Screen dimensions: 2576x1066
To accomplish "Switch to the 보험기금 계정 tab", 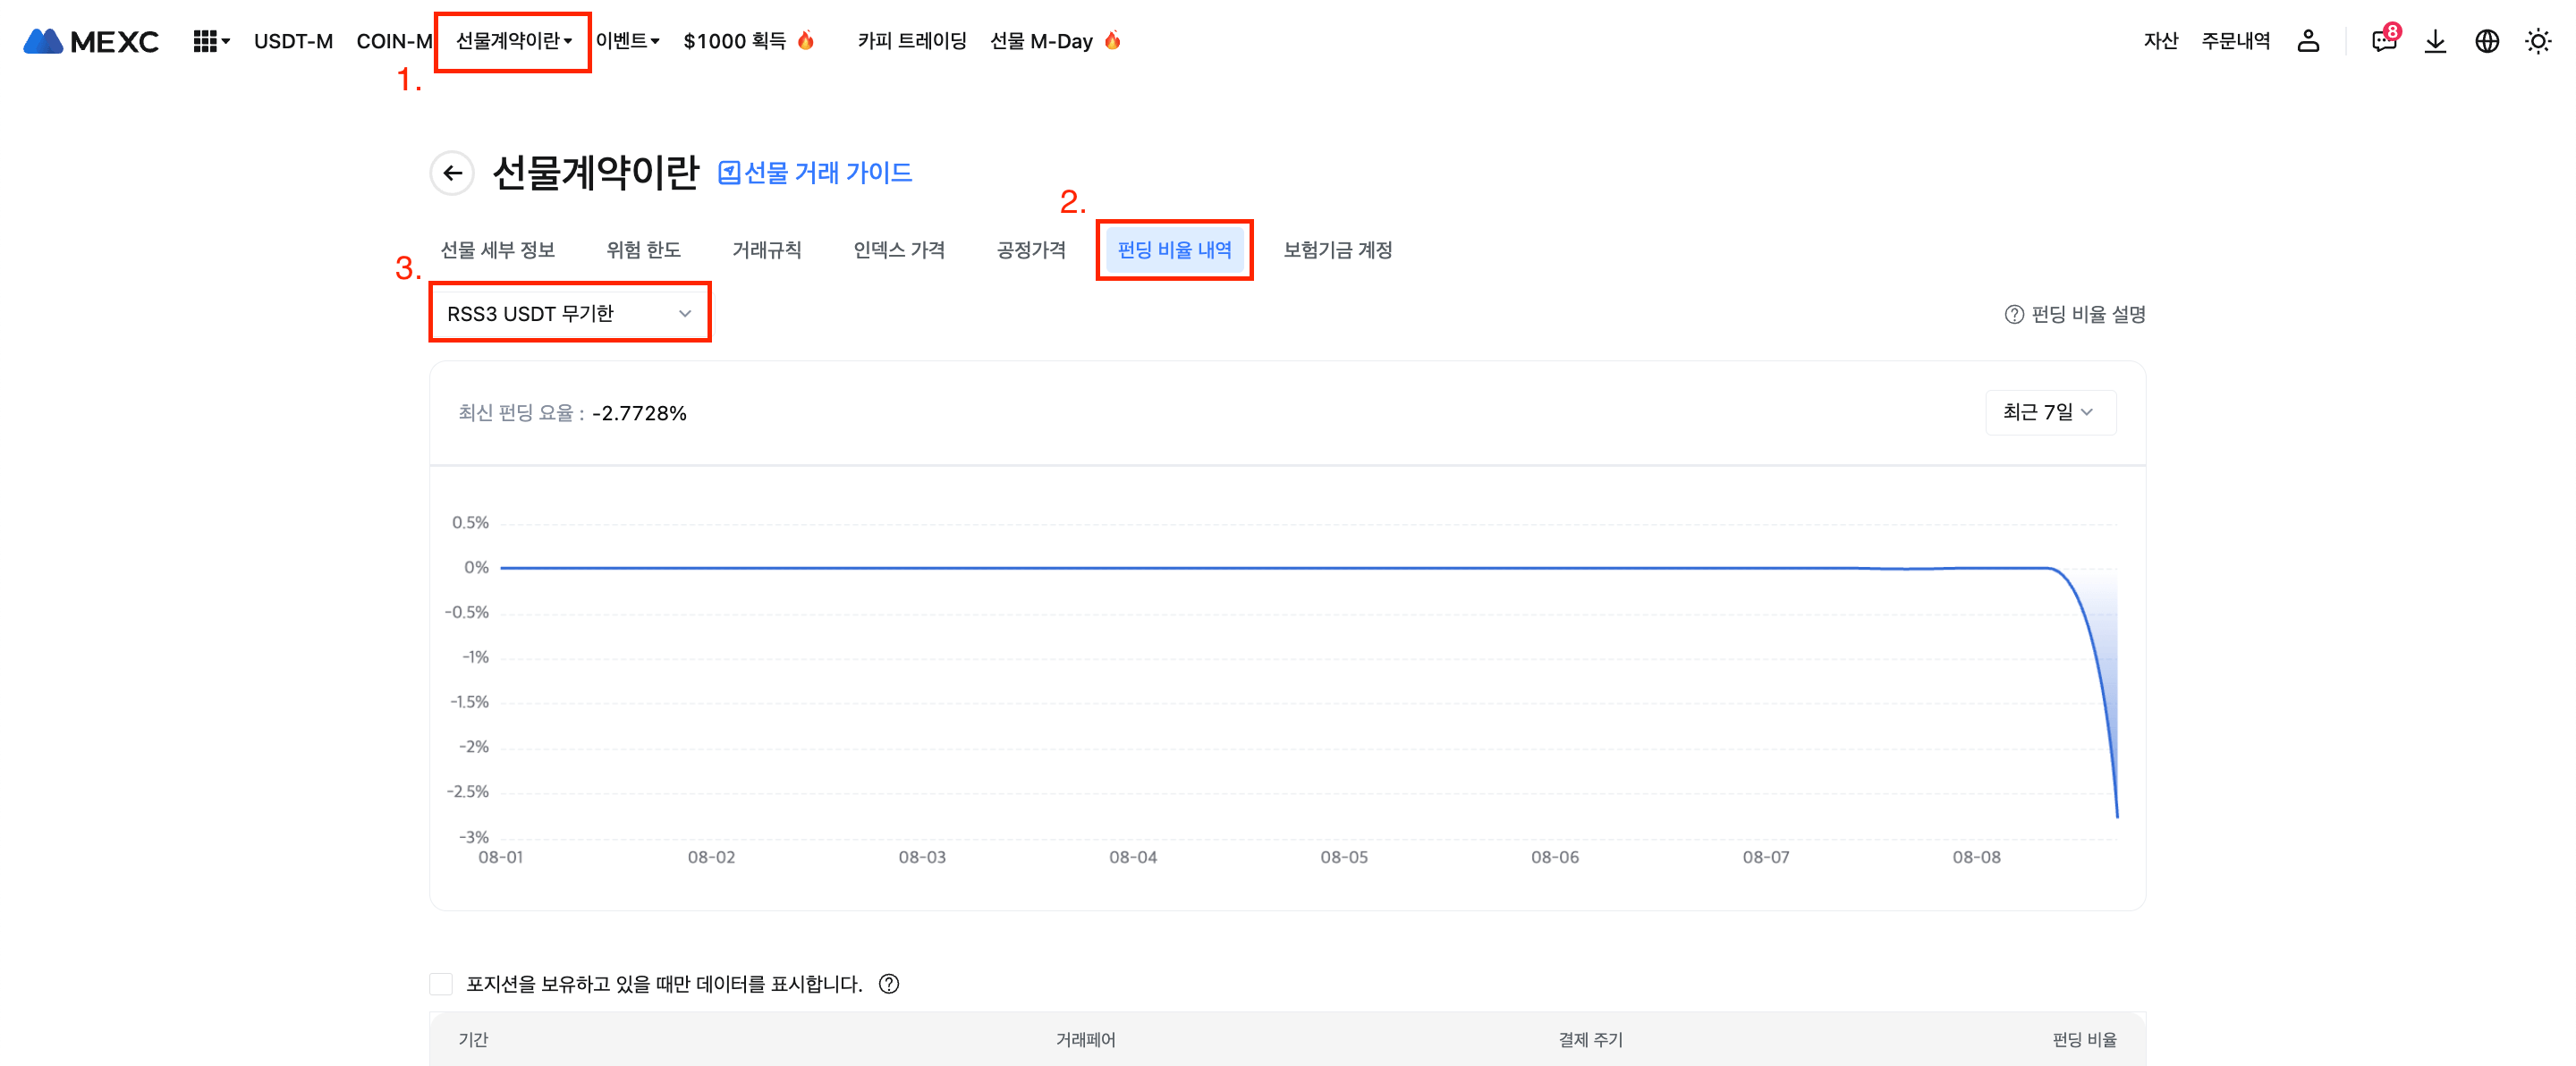I will pos(1337,250).
